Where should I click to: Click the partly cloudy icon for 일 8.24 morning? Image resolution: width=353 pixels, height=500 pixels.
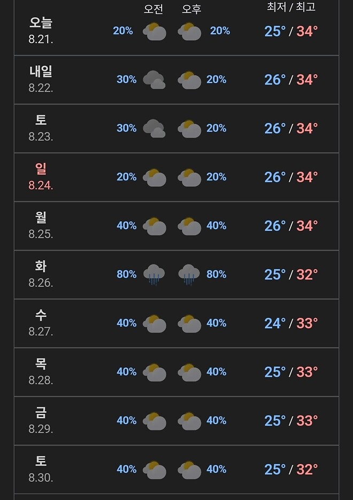154,177
